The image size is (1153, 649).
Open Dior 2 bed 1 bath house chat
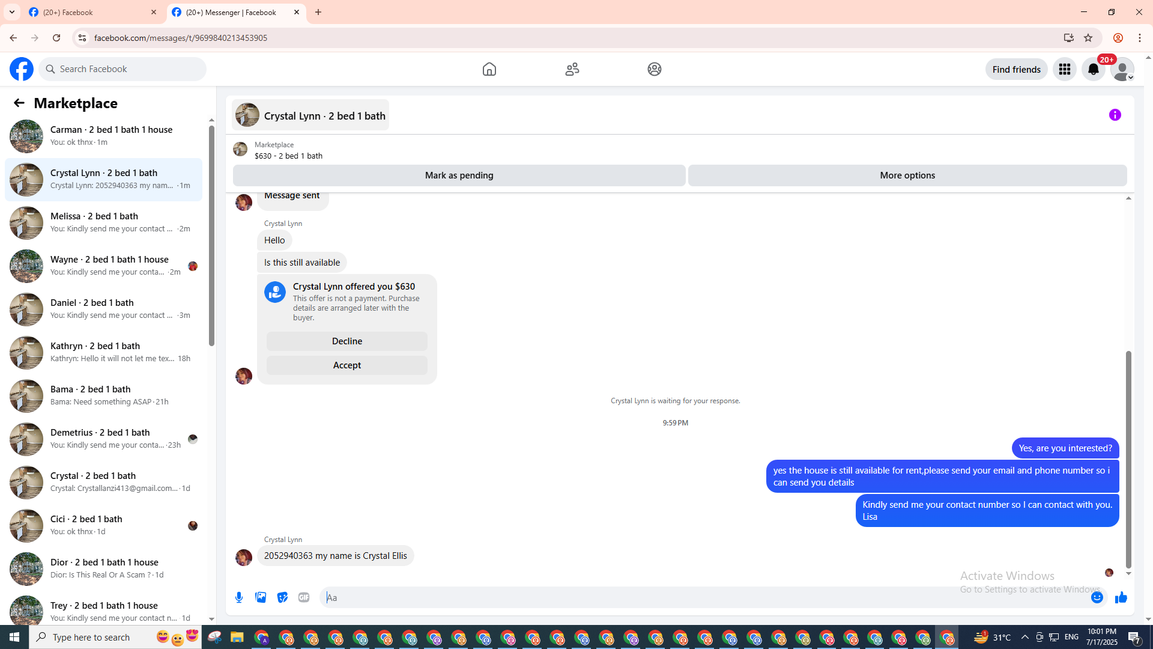pos(103,568)
